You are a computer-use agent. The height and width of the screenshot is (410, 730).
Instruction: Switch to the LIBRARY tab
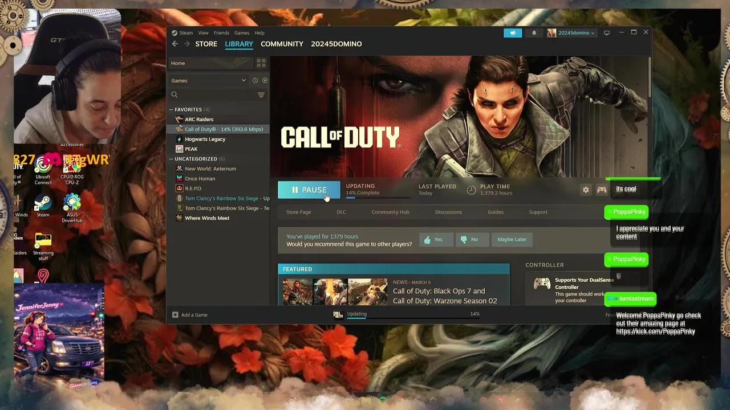(x=239, y=44)
